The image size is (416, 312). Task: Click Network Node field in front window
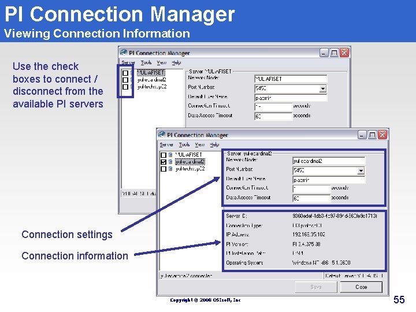(x=329, y=161)
